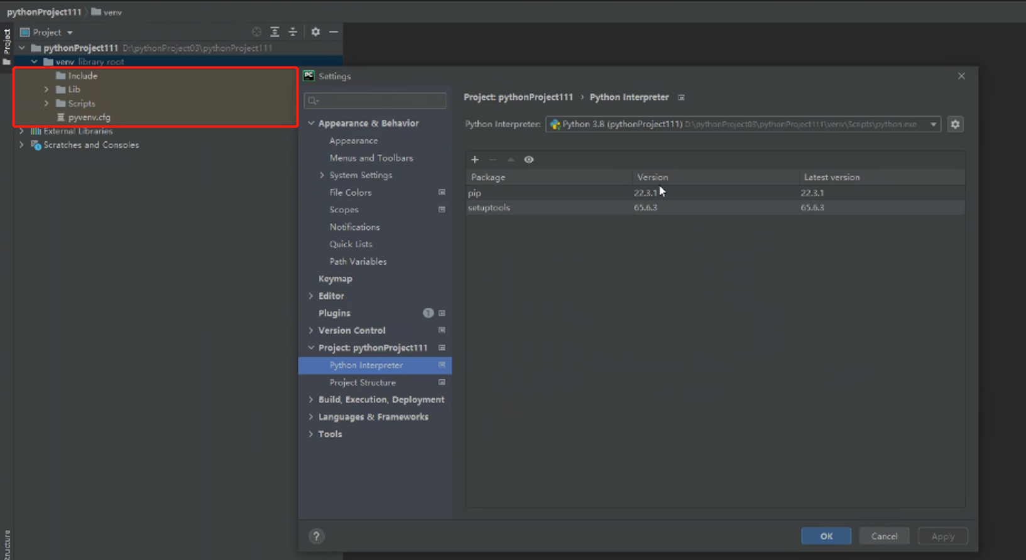Image resolution: width=1026 pixels, height=560 pixels.
Task: Click the upgrade package arrow icon
Action: pyautogui.click(x=511, y=159)
